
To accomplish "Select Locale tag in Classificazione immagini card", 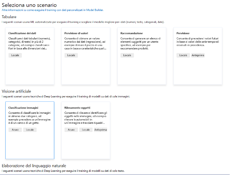I will tap(30, 130).
